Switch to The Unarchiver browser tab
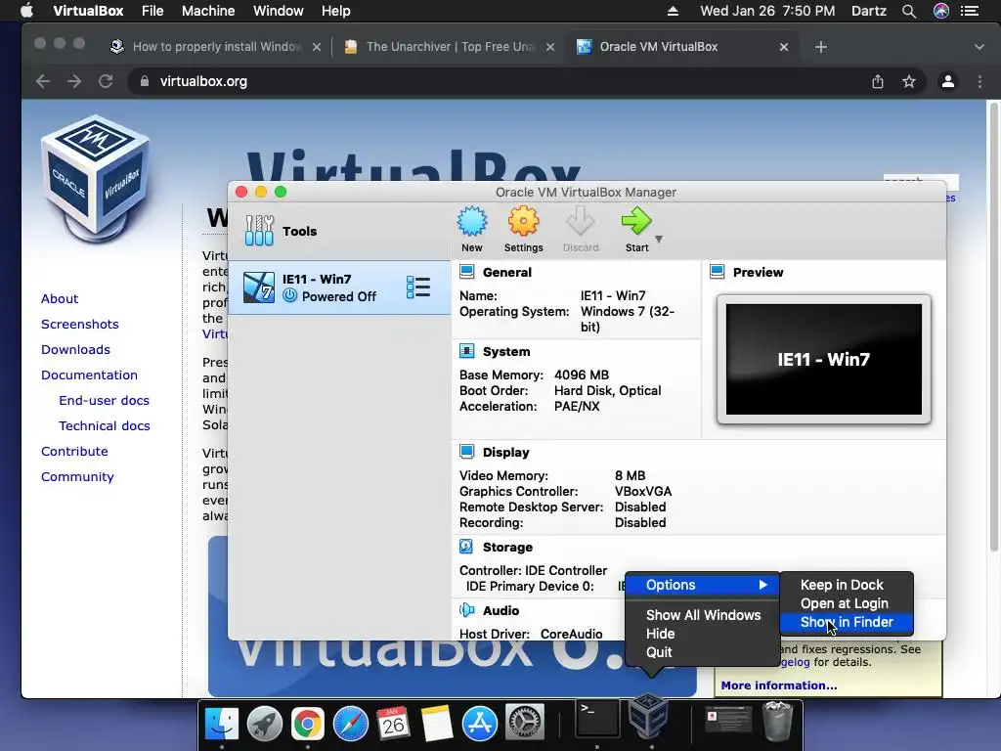 (451, 47)
